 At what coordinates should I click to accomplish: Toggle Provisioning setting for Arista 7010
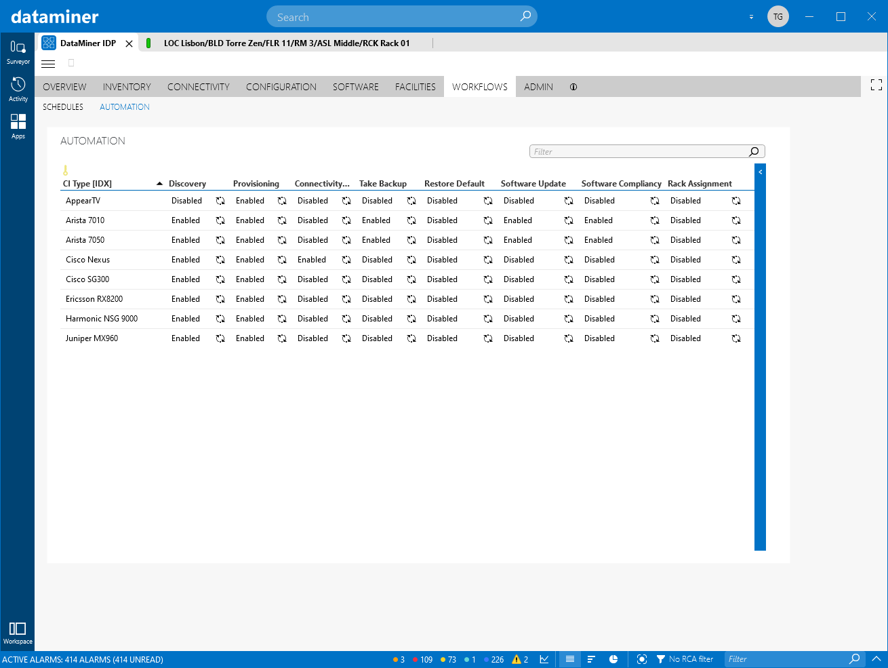click(x=282, y=220)
